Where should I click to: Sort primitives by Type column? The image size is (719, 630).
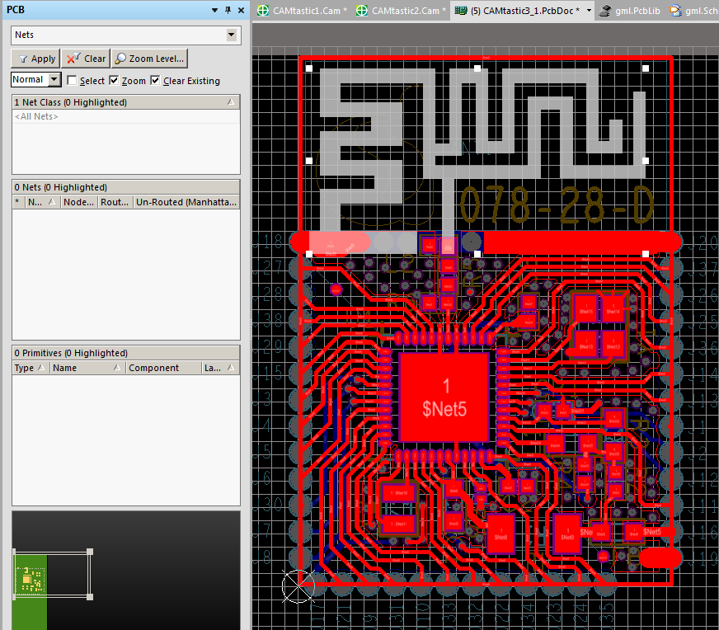31,368
